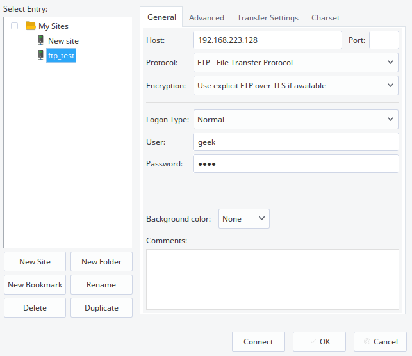This screenshot has width=412, height=356.
Task: Click the Delete button
Action: click(35, 308)
